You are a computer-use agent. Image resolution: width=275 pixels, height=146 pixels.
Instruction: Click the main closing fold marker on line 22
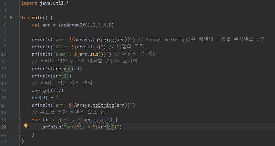pyautogui.click(x=19, y=141)
